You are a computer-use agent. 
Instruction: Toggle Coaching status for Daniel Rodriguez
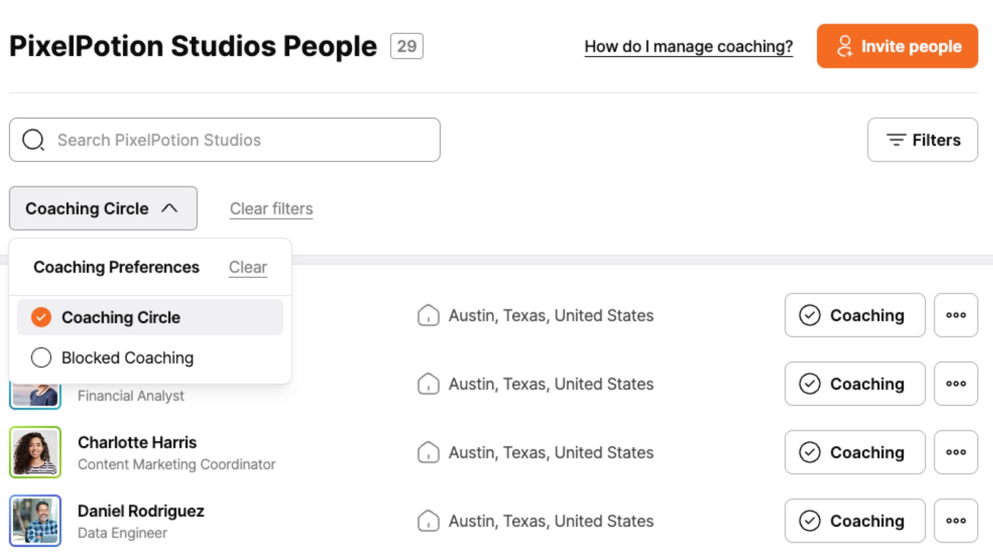click(854, 521)
